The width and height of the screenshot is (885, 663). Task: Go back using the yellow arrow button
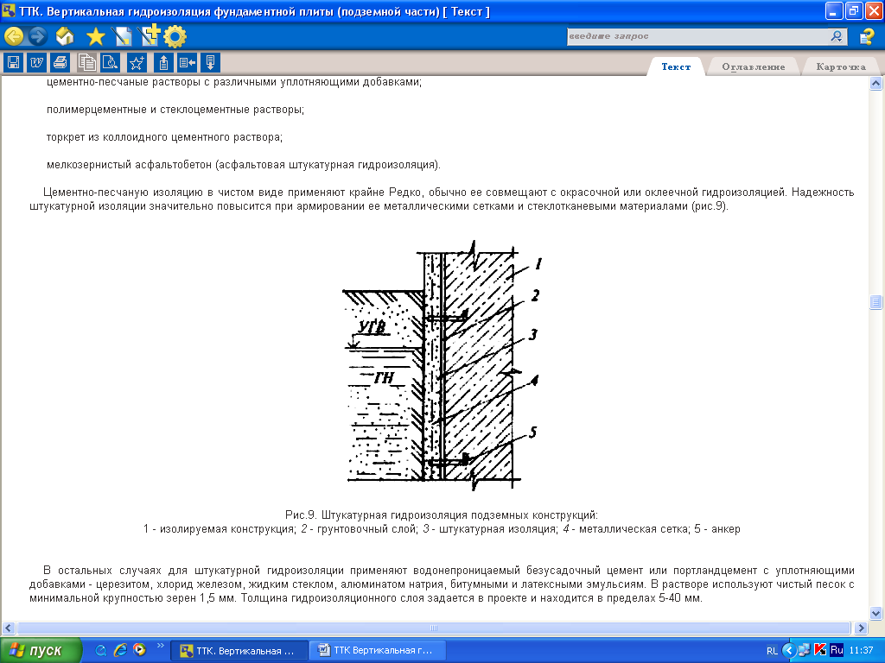[x=13, y=36]
